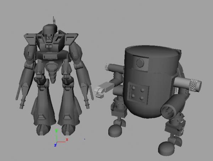Click the blue Z axis label
Screen dimensions: 213x161
tap(55, 145)
